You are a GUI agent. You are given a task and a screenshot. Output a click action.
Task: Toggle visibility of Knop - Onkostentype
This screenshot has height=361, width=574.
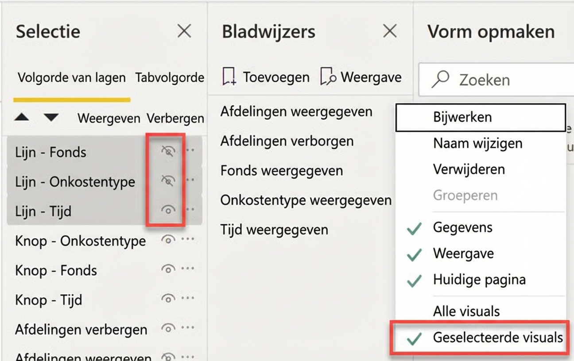coord(168,241)
